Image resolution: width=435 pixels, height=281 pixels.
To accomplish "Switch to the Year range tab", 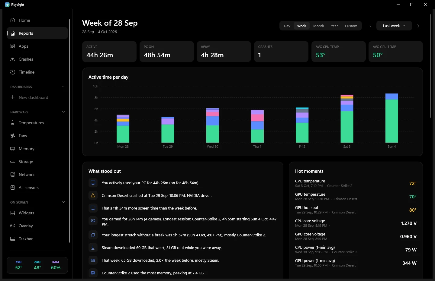I will point(334,26).
